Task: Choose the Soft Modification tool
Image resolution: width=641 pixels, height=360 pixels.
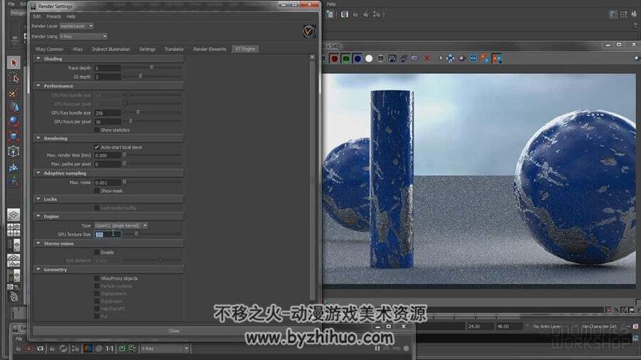Action: click(x=14, y=166)
